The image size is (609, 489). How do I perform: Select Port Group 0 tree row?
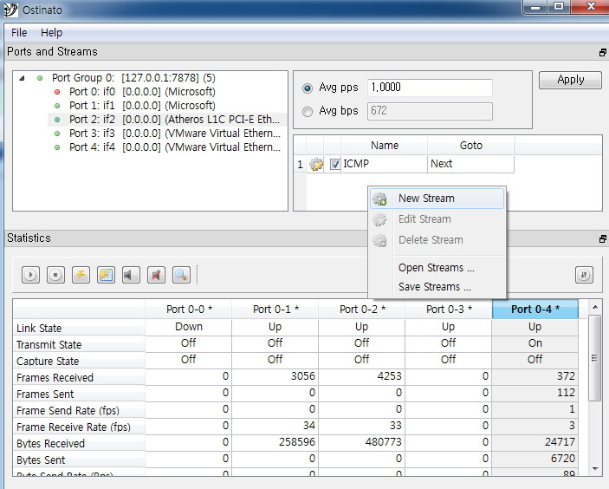133,78
